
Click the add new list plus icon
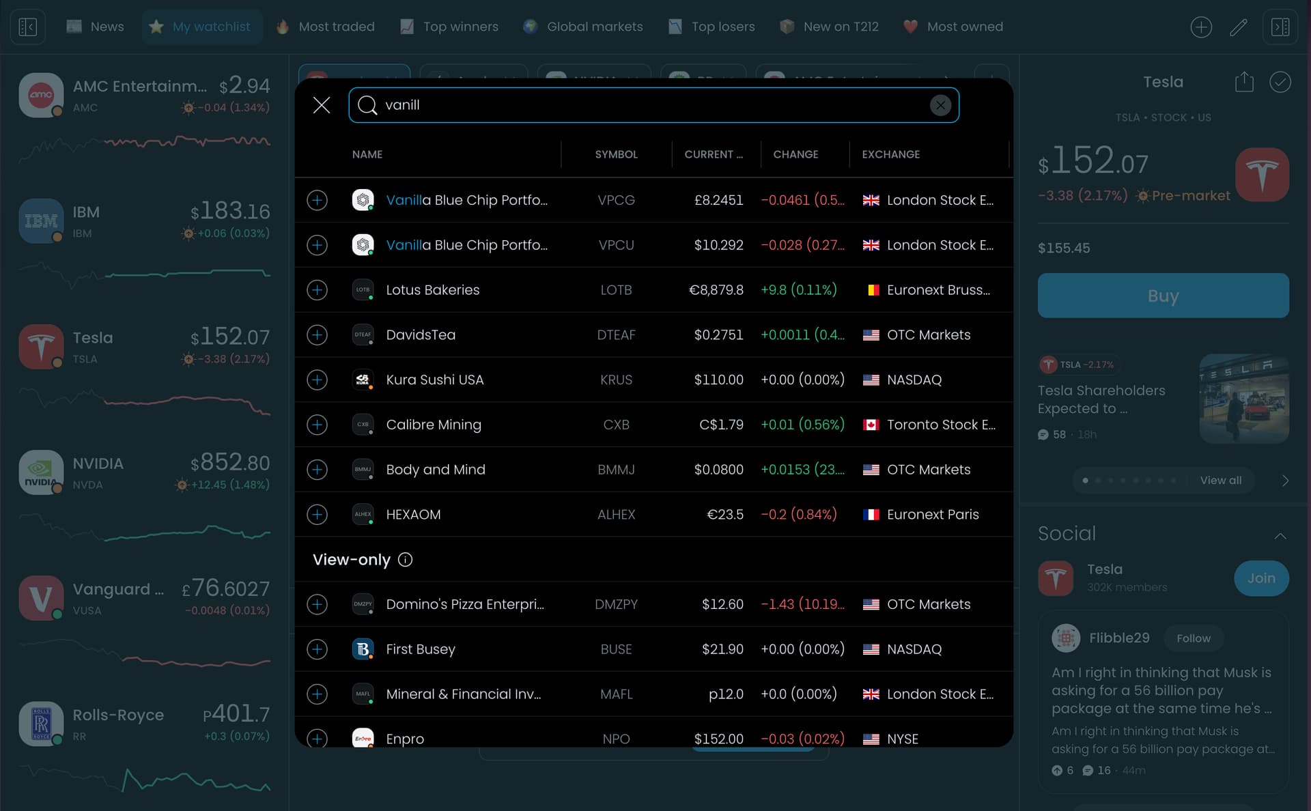[1201, 27]
